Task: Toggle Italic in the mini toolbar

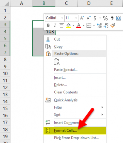Action: point(55,25)
